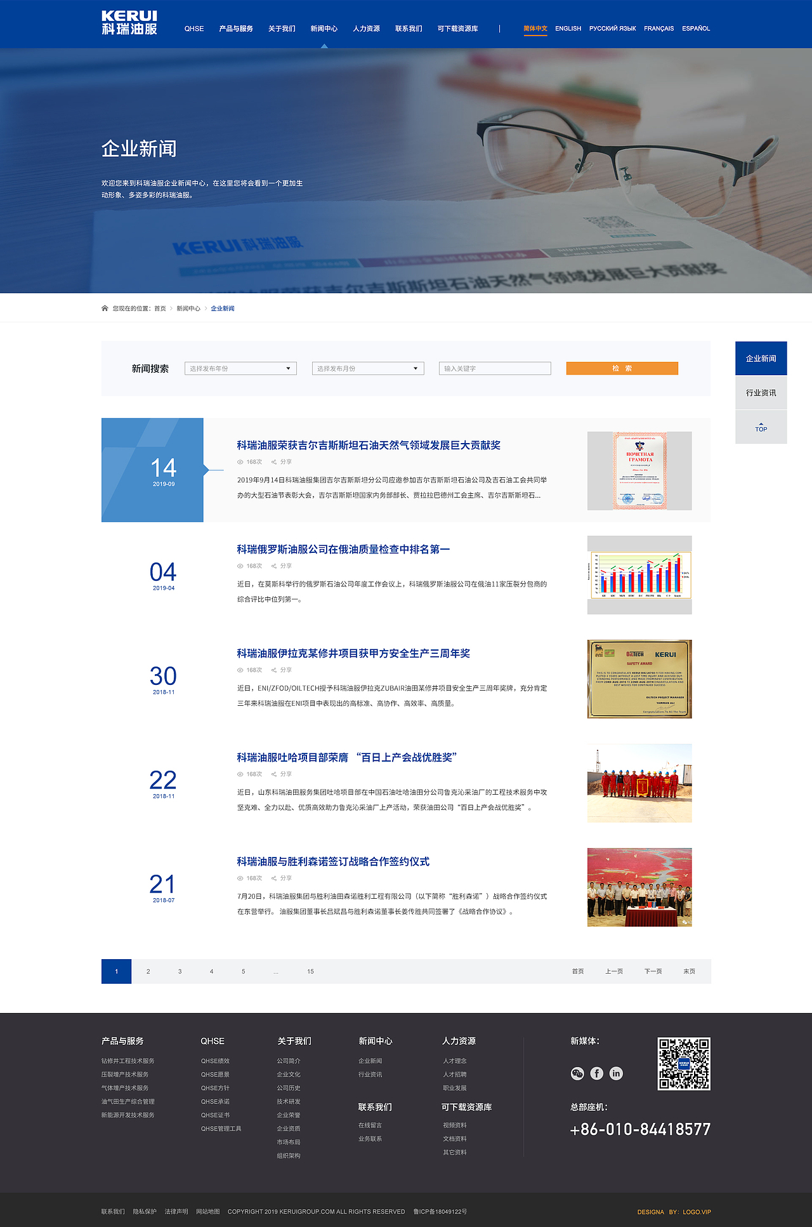Open the 关于我们 top menu
This screenshot has height=1227, width=812.
click(x=282, y=29)
